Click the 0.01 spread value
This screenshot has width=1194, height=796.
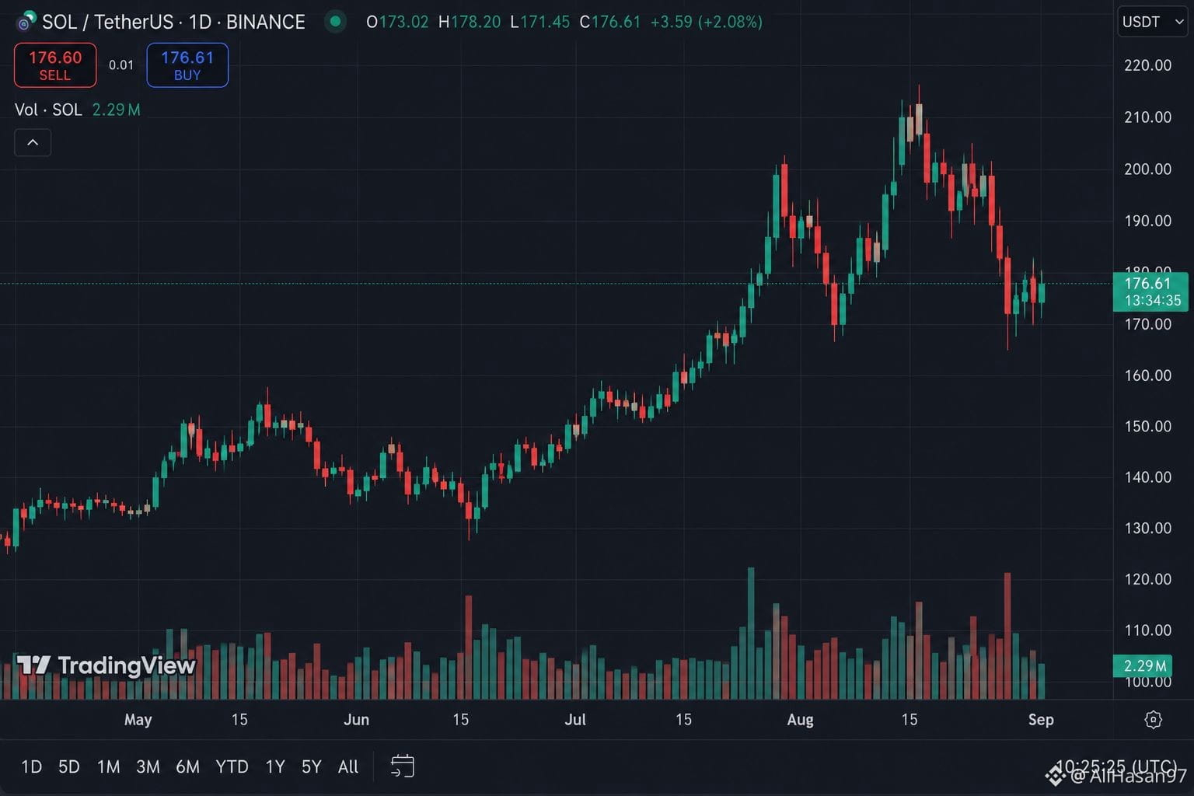point(121,65)
